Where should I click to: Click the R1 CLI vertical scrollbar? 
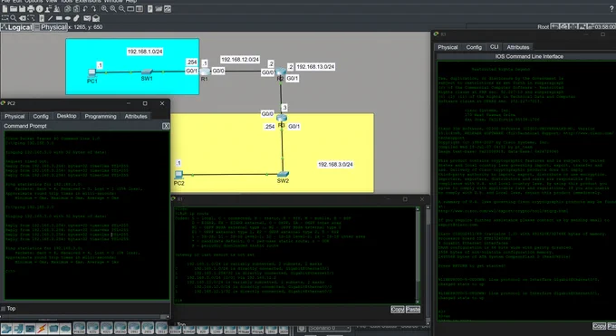click(418, 255)
